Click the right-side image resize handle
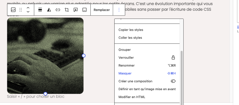 tap(84, 56)
